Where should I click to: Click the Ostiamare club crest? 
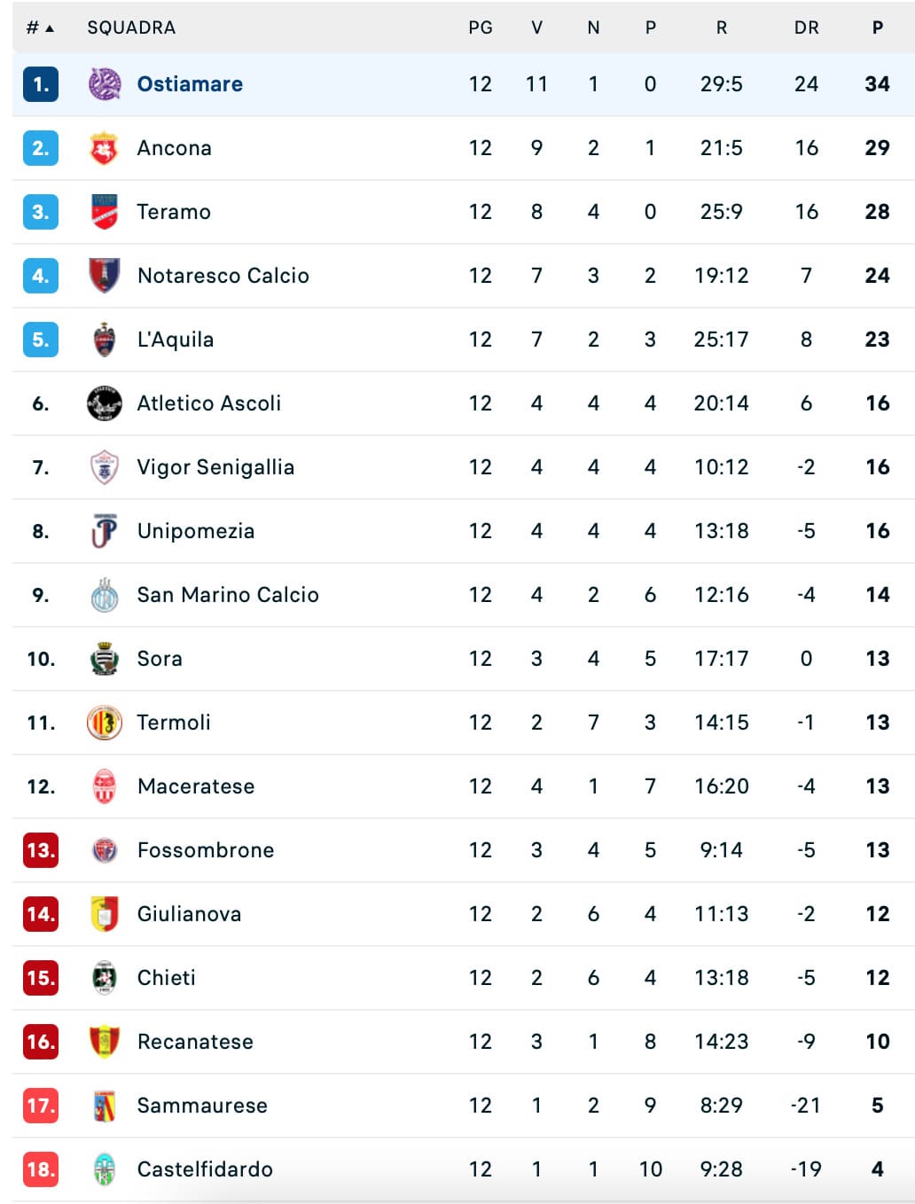click(104, 84)
